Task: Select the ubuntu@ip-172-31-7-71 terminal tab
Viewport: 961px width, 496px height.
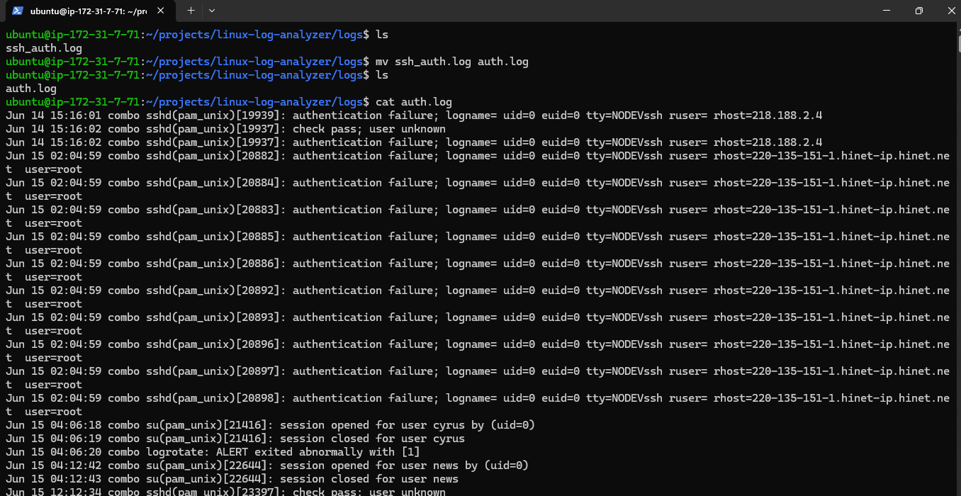Action: 89,11
